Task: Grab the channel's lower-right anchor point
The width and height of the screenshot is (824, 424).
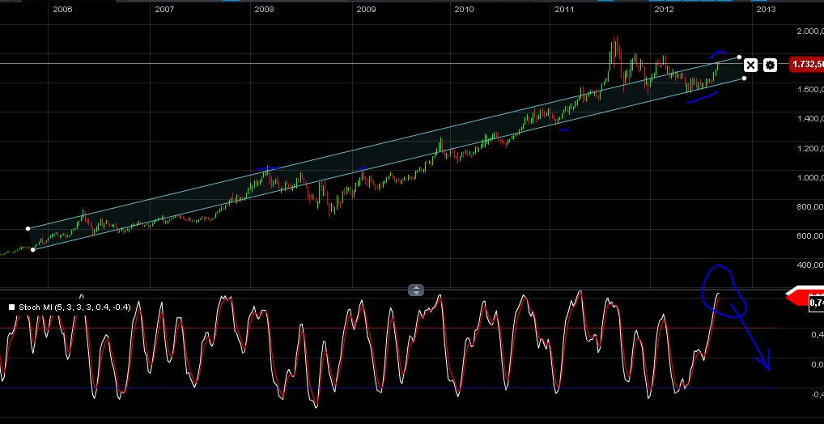Action: tap(745, 78)
